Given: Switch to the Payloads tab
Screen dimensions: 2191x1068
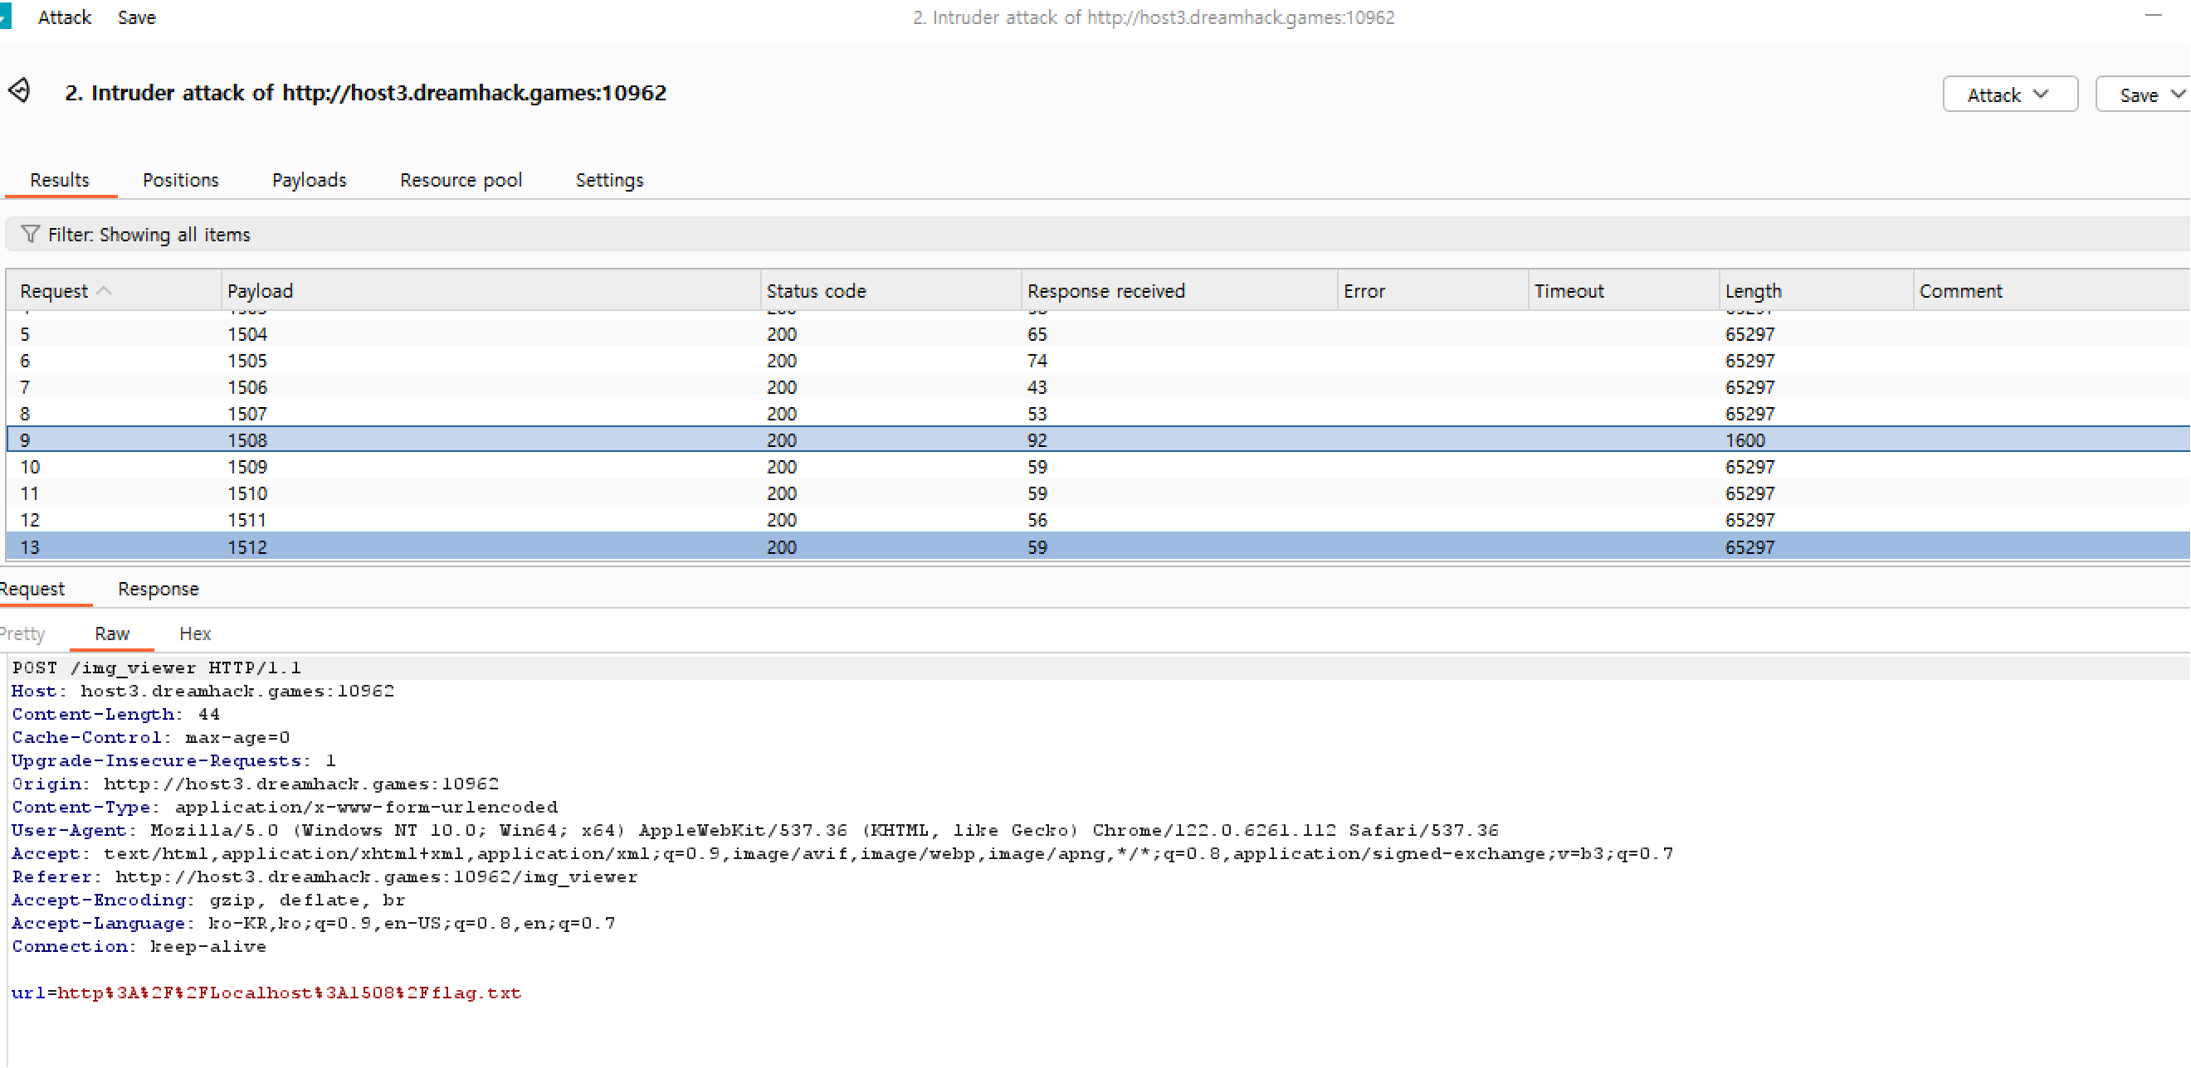Looking at the screenshot, I should tap(309, 180).
